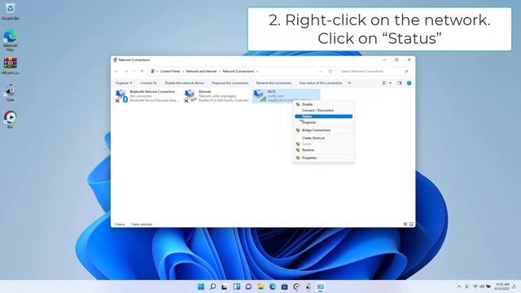
Task: Select the Wi-Fi adapter
Action: click(x=286, y=96)
